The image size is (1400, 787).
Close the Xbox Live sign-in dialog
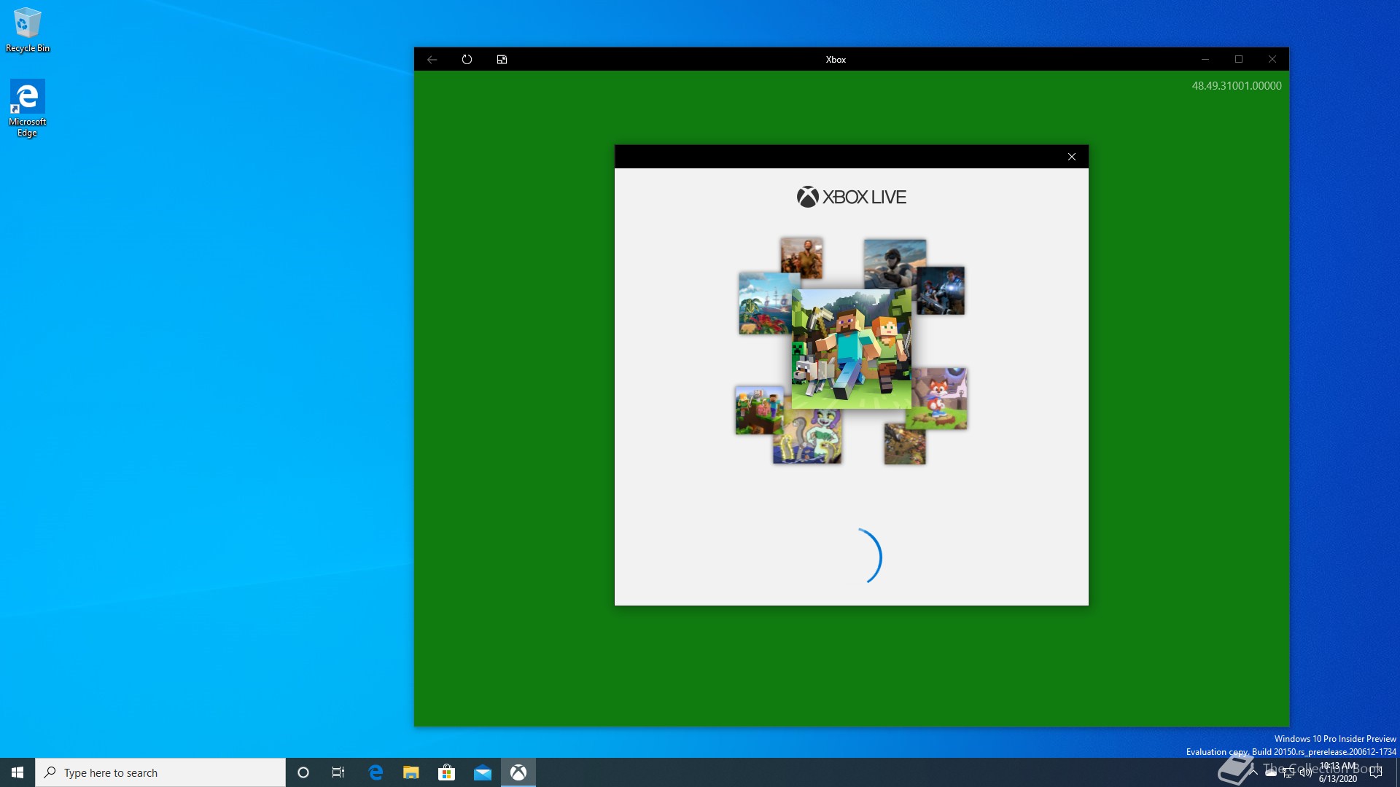point(1072,157)
